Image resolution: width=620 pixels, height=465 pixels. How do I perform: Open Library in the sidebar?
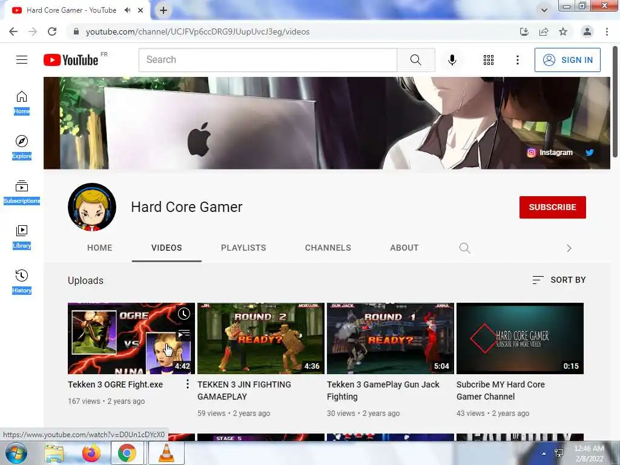22,237
